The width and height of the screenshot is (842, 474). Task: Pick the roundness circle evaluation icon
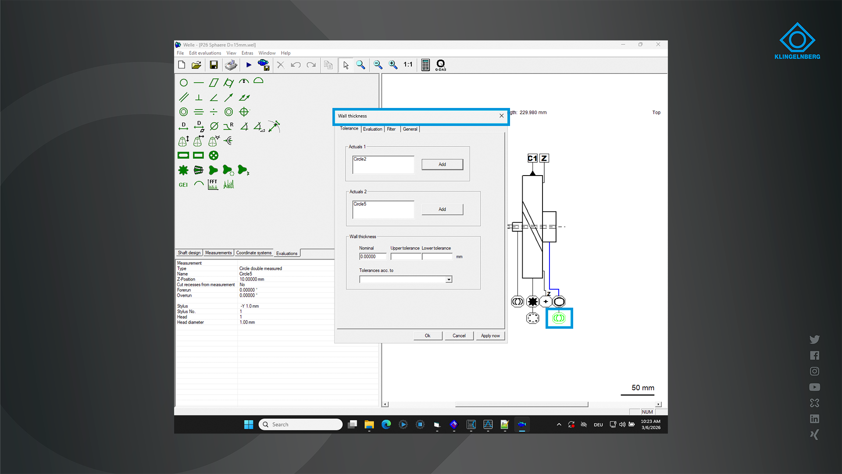184,83
